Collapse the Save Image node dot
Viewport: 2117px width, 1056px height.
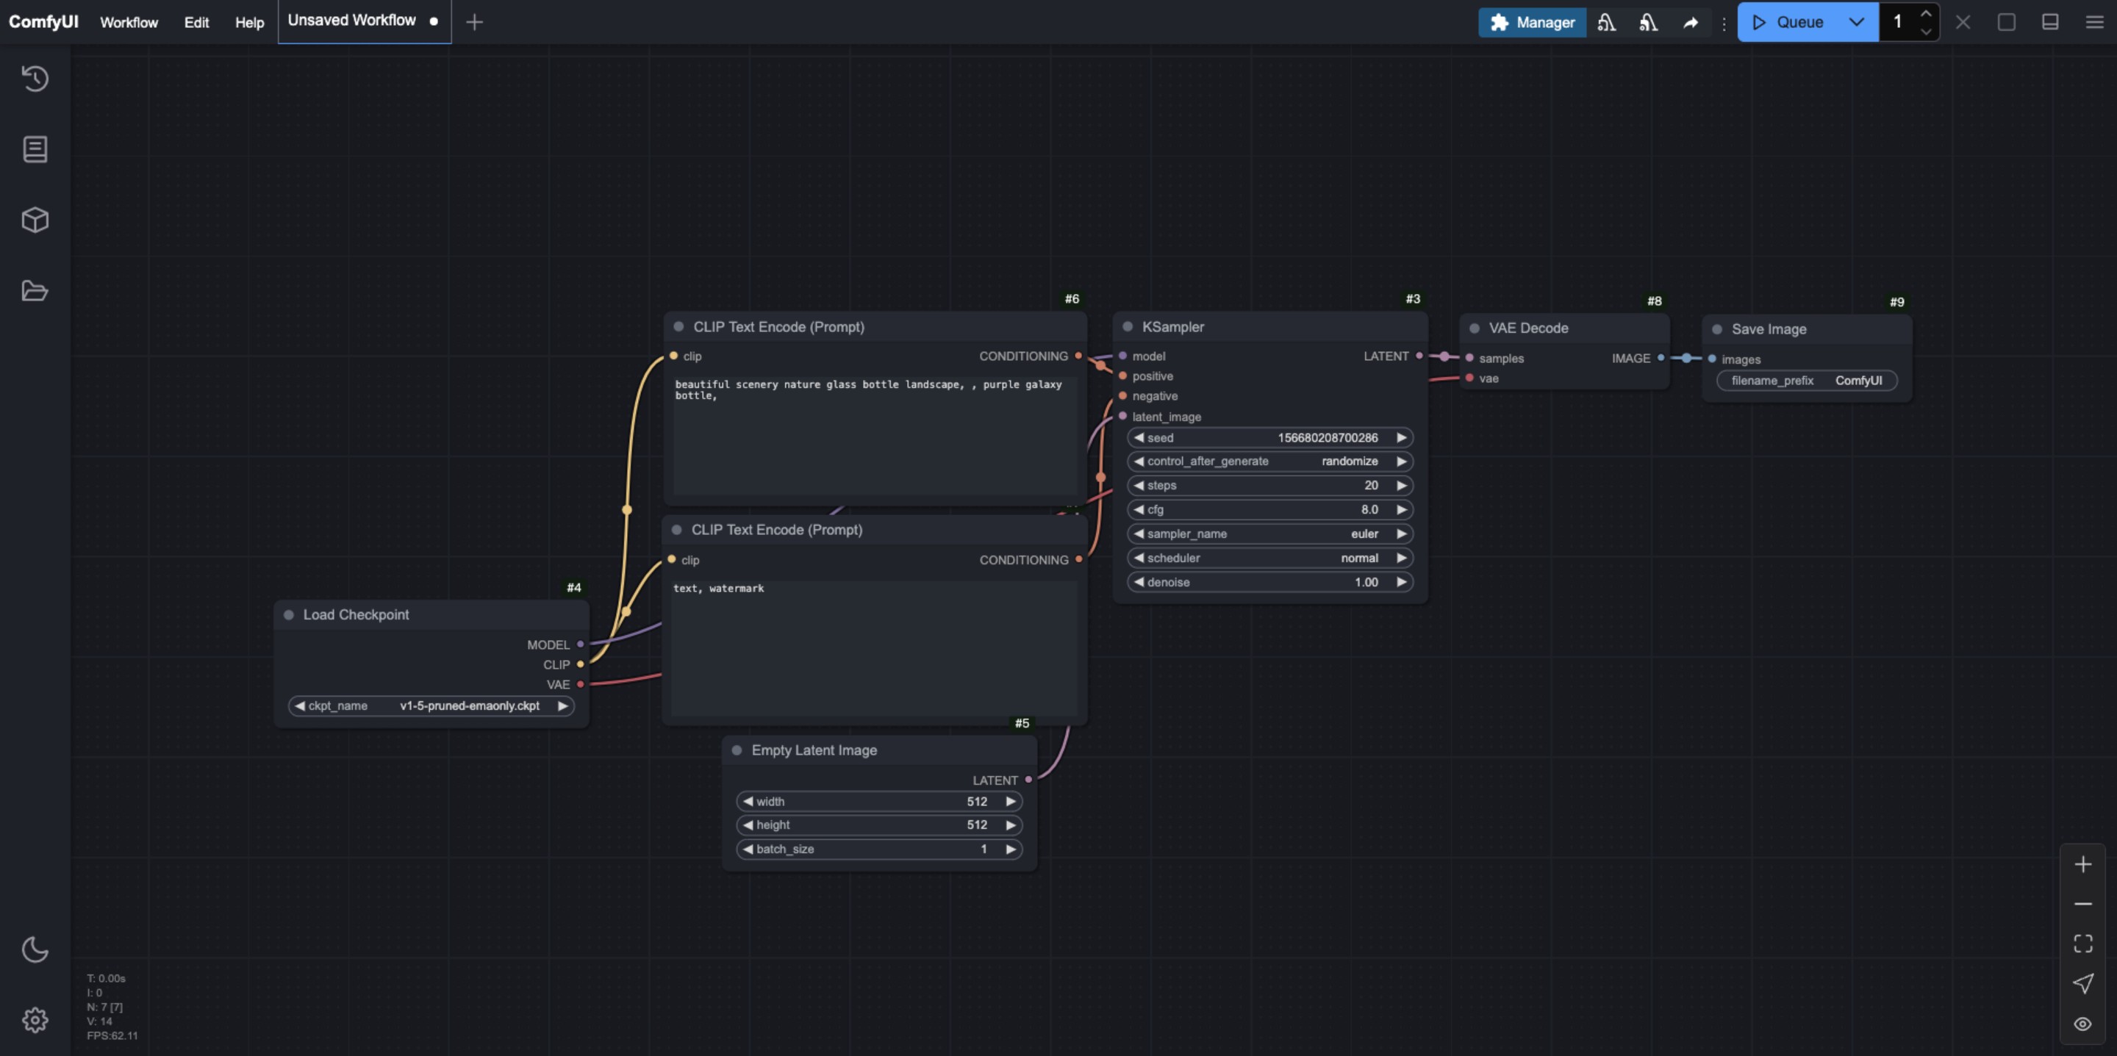[x=1717, y=328]
